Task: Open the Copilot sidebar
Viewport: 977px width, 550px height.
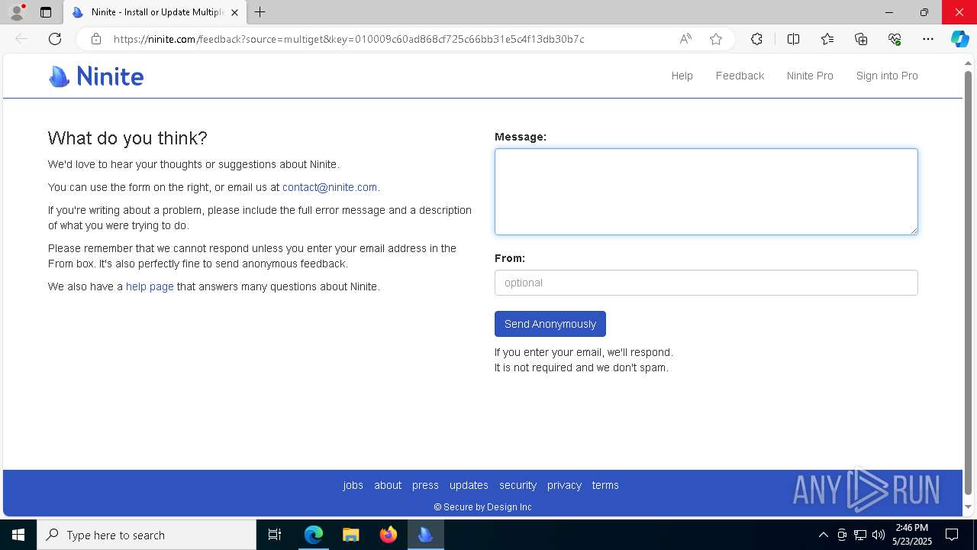Action: click(x=960, y=39)
